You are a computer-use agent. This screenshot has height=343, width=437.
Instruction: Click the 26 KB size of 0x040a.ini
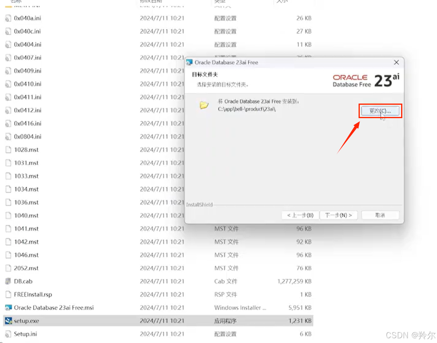(x=304, y=19)
